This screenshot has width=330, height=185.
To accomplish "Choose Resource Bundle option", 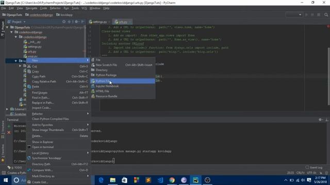I will 123,96.
